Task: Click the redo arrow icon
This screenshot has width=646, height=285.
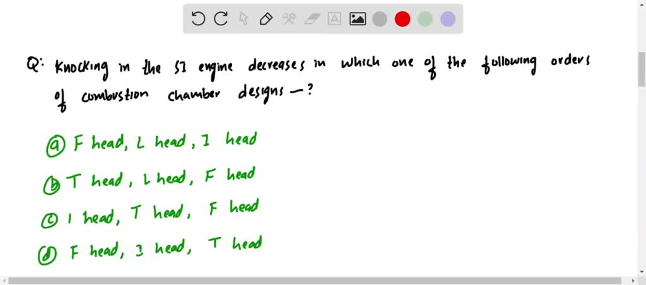Action: click(x=221, y=19)
